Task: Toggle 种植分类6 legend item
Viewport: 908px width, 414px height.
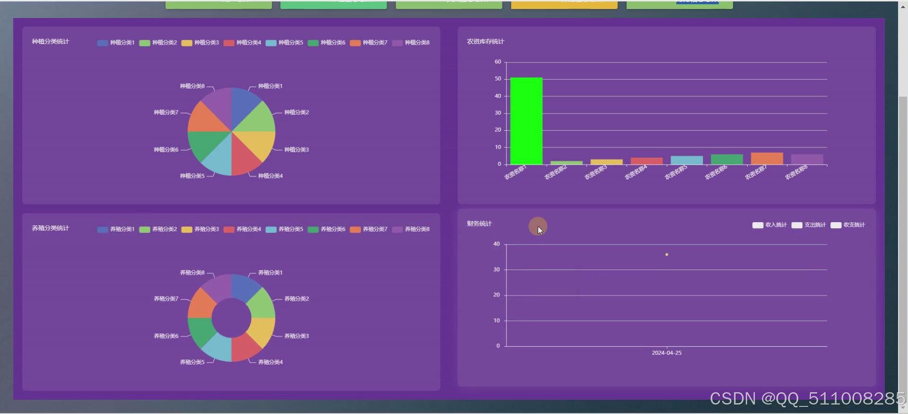Action: tap(326, 43)
